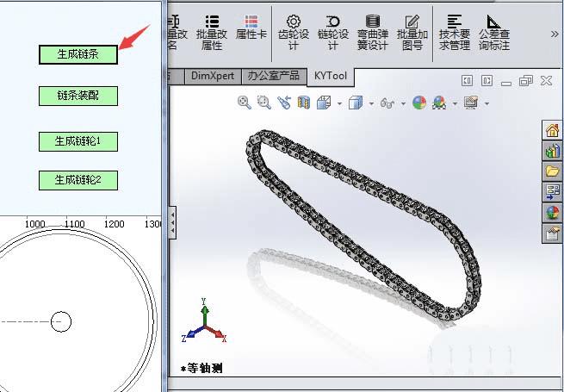Open Display Style dropdown arrow
The width and height of the screenshot is (564, 392).
[371, 104]
